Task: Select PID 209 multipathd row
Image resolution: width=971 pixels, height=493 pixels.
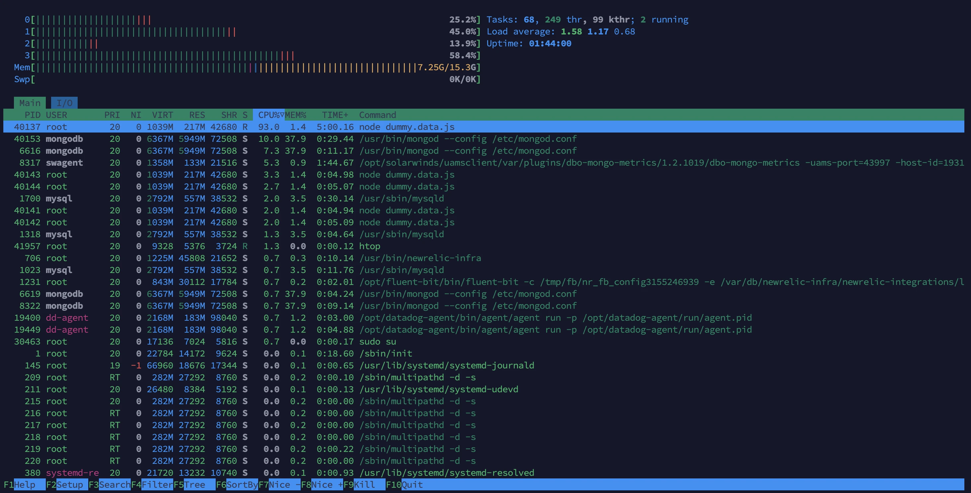Action: pos(484,377)
